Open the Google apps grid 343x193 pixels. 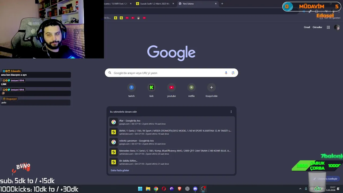coord(328,27)
